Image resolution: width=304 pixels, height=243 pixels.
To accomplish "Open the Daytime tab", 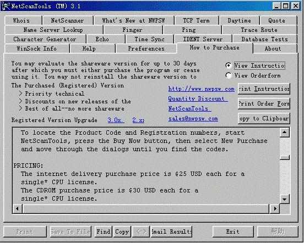I will coord(239,20).
